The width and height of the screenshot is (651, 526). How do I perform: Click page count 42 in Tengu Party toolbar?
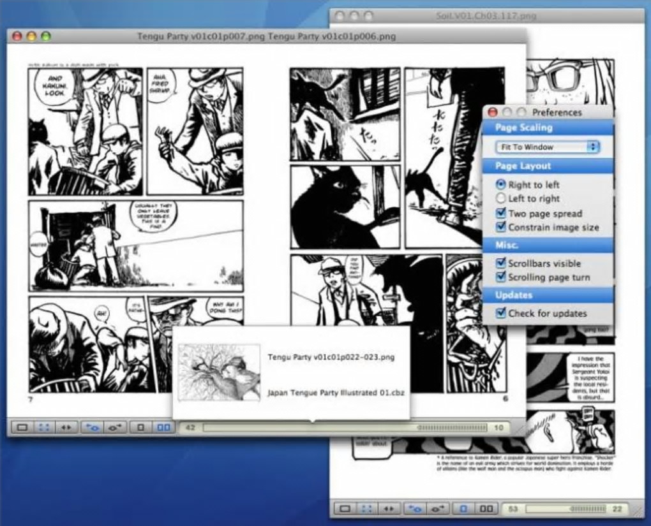point(190,427)
